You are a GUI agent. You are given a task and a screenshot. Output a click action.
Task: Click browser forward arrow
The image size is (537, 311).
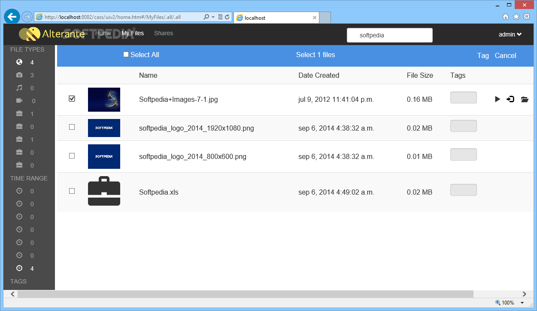[27, 17]
